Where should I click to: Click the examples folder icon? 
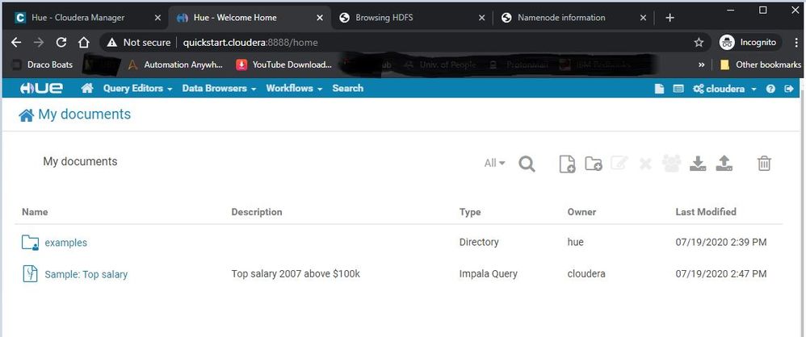pyautogui.click(x=30, y=243)
